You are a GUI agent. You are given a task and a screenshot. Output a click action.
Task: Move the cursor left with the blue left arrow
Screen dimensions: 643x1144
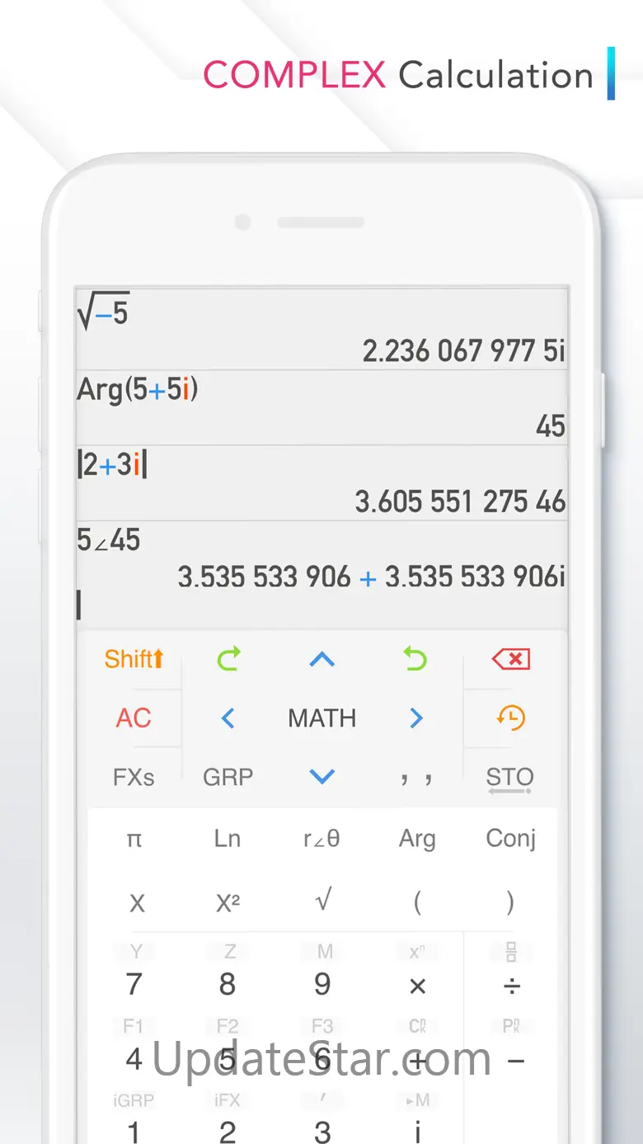coord(228,718)
